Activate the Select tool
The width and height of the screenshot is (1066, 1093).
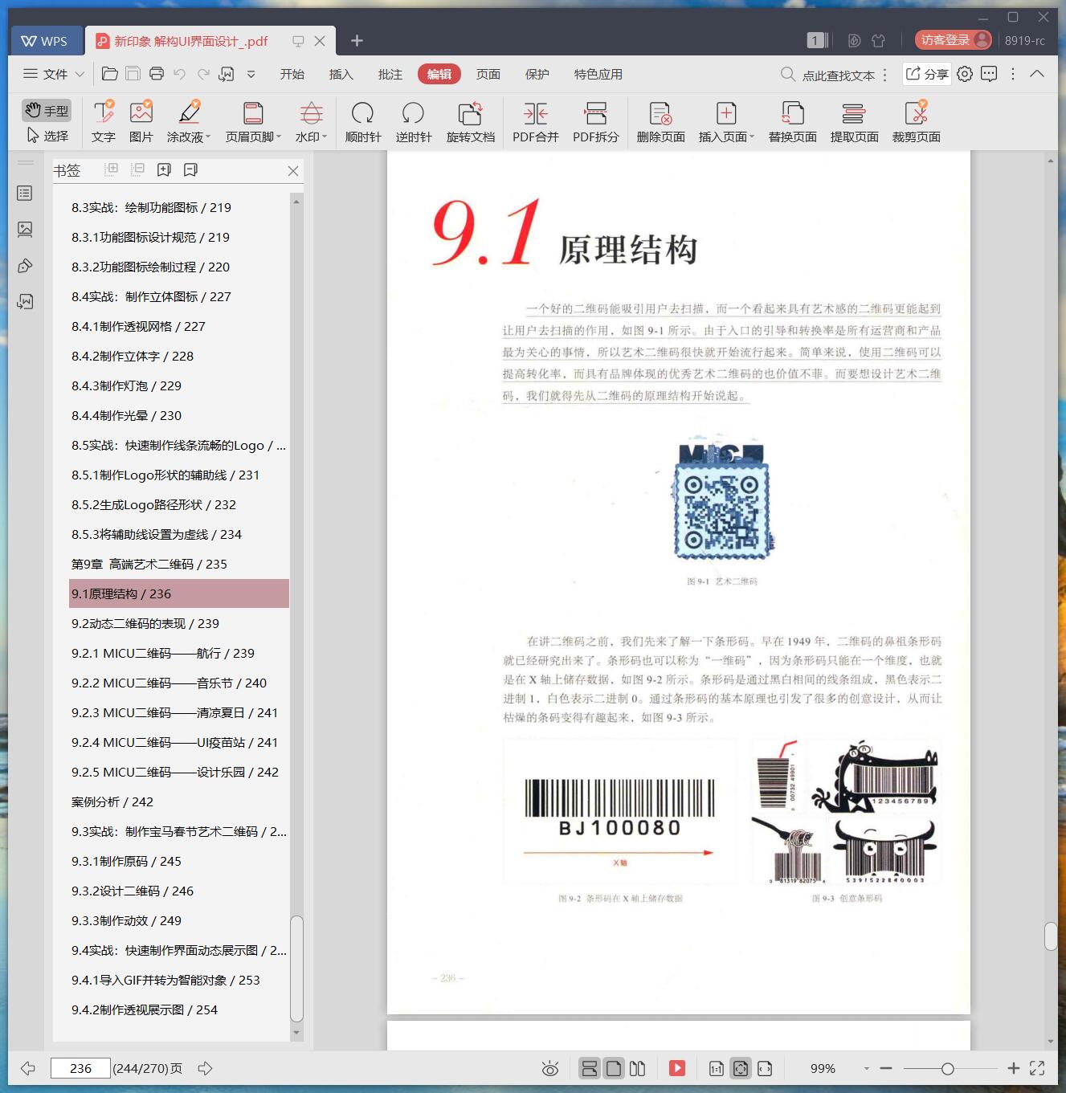point(47,136)
